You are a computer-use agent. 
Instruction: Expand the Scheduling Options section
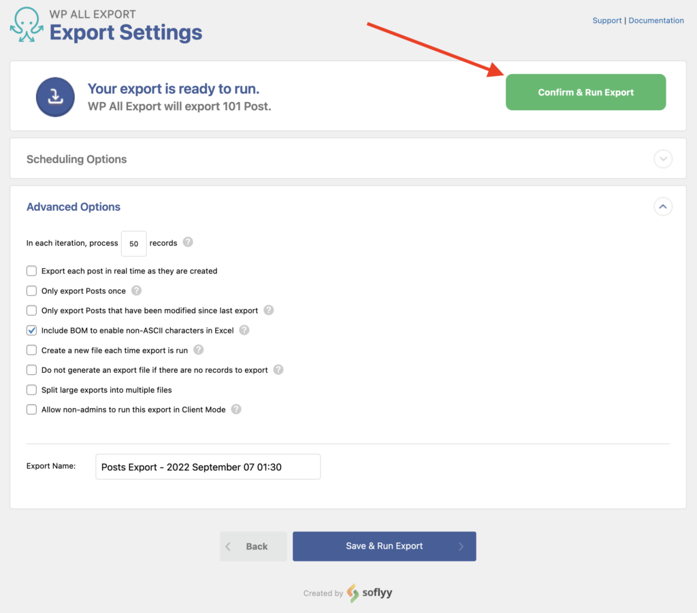(662, 159)
